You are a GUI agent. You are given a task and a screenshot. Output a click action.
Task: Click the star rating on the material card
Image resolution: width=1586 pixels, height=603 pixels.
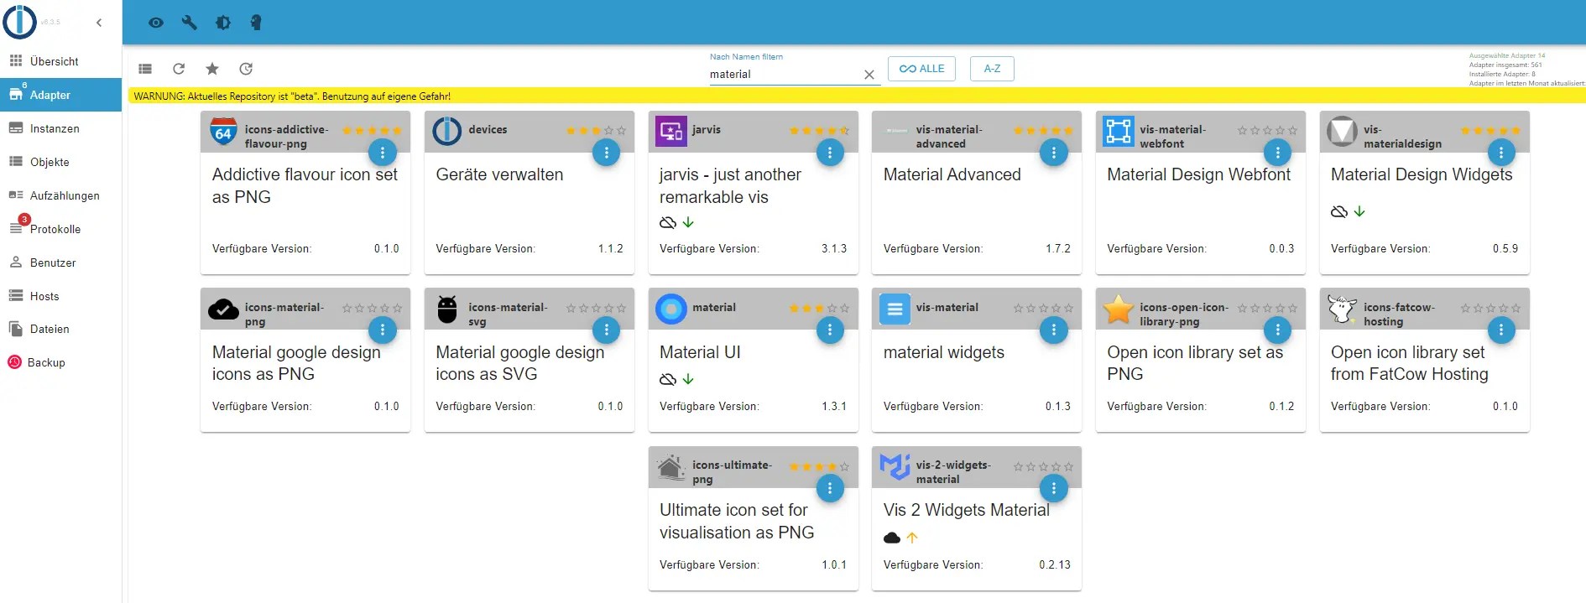click(x=819, y=309)
